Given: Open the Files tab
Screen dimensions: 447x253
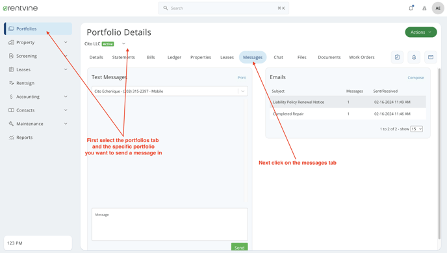Looking at the screenshot, I should [302, 57].
